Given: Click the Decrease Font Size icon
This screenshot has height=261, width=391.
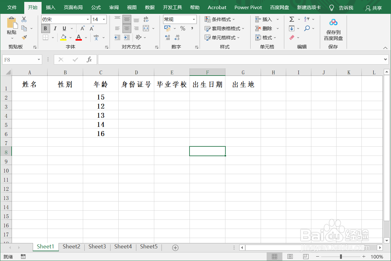Looking at the screenshot, I should coord(92,28).
